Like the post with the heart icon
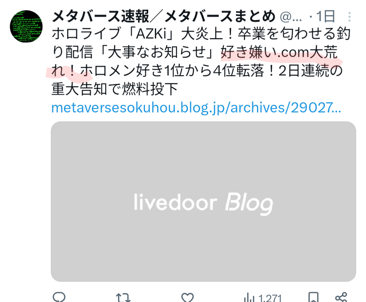 (x=188, y=298)
